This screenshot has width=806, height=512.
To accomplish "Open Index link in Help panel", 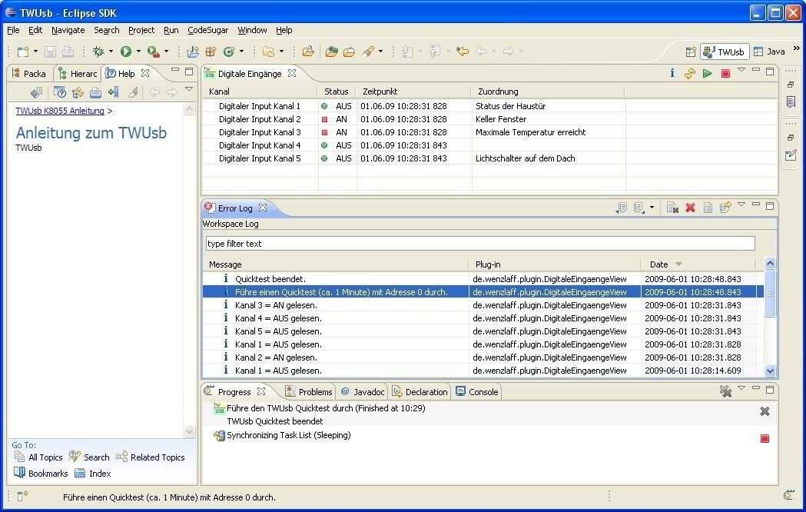I will click(93, 473).
